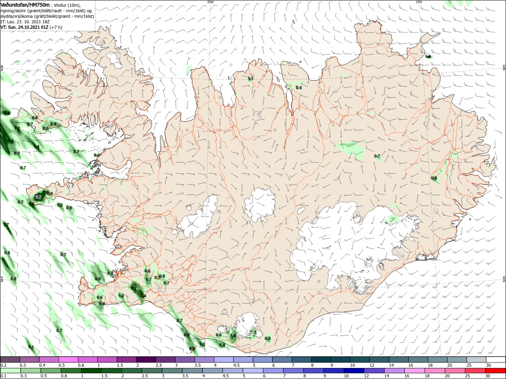Pick bottom-row green swatch at 0.5
506x379 pixels.
coord(51,371)
